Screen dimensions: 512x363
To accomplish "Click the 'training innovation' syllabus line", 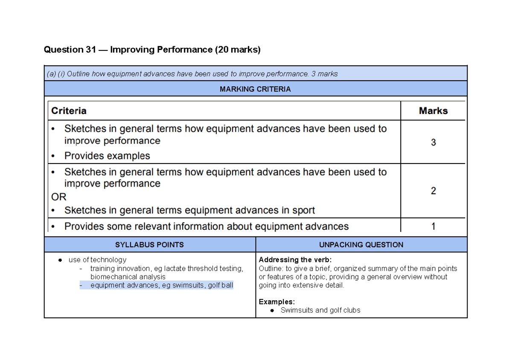I will click(166, 269).
